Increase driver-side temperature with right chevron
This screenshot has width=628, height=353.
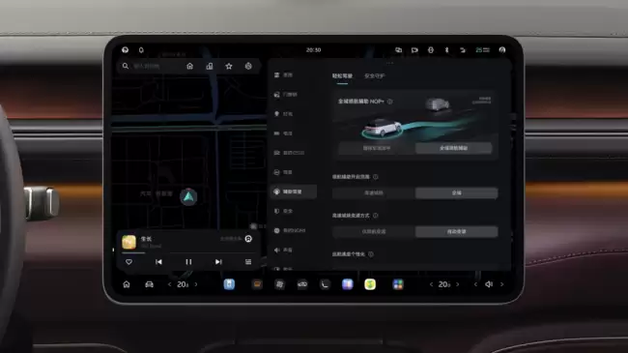(196, 284)
